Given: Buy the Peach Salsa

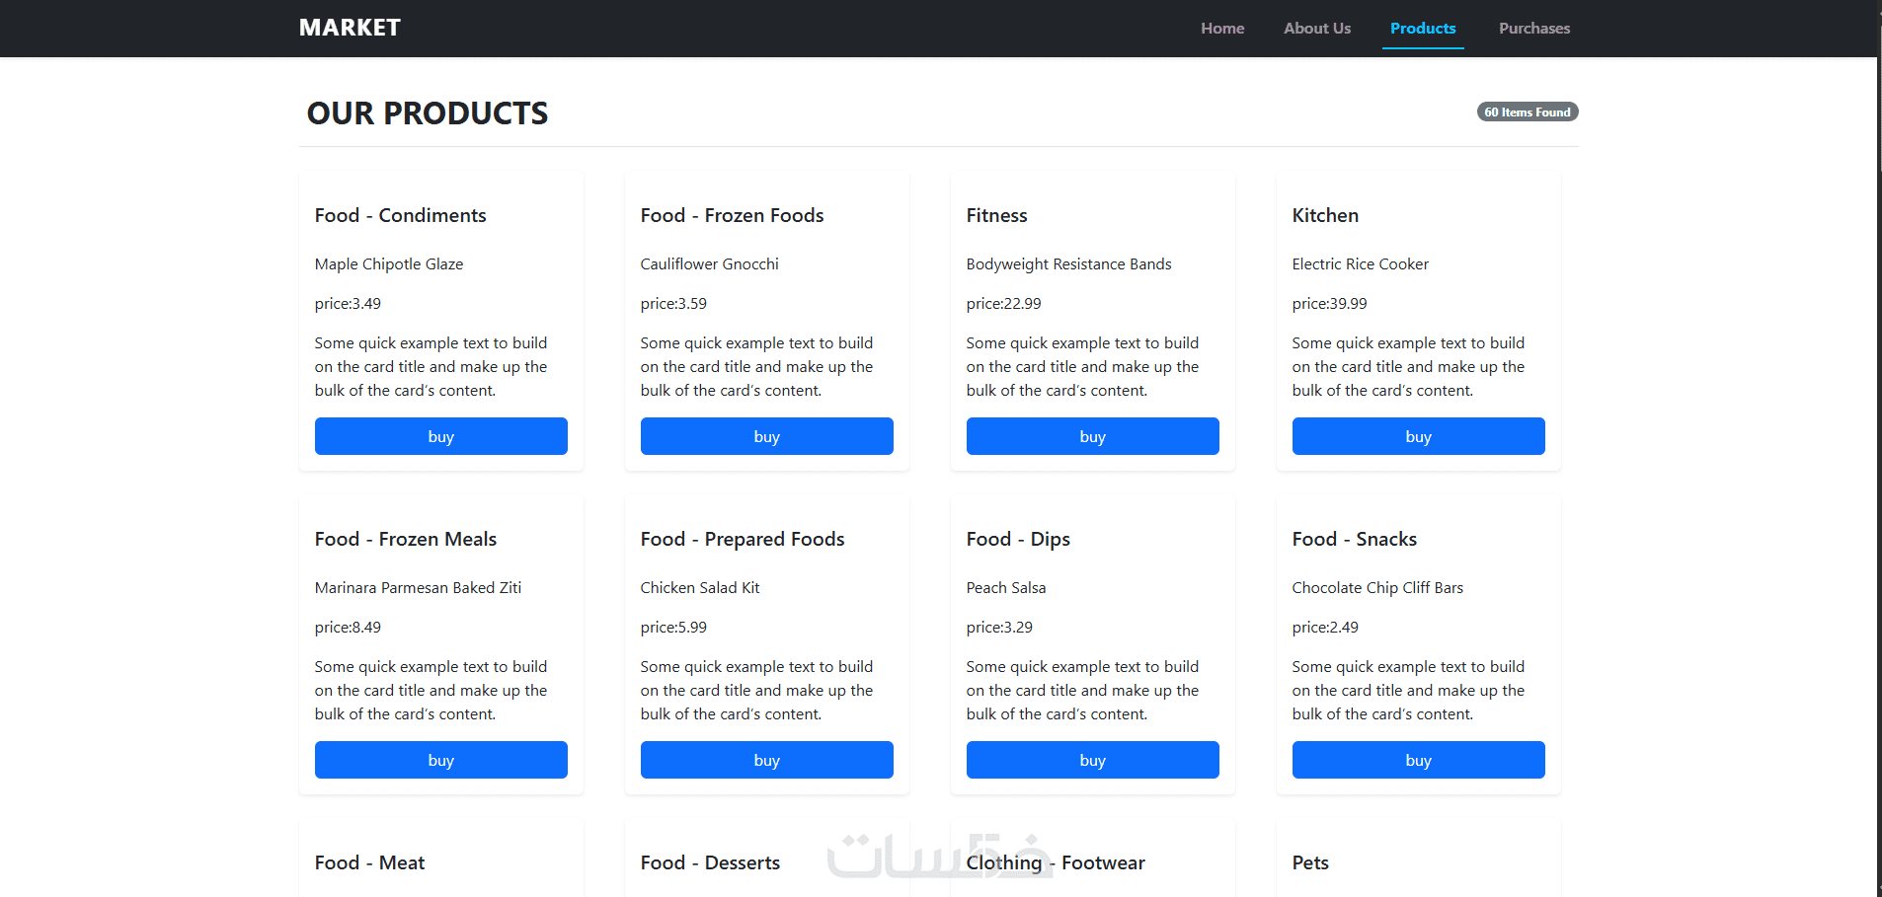Looking at the screenshot, I should pos(1092,760).
